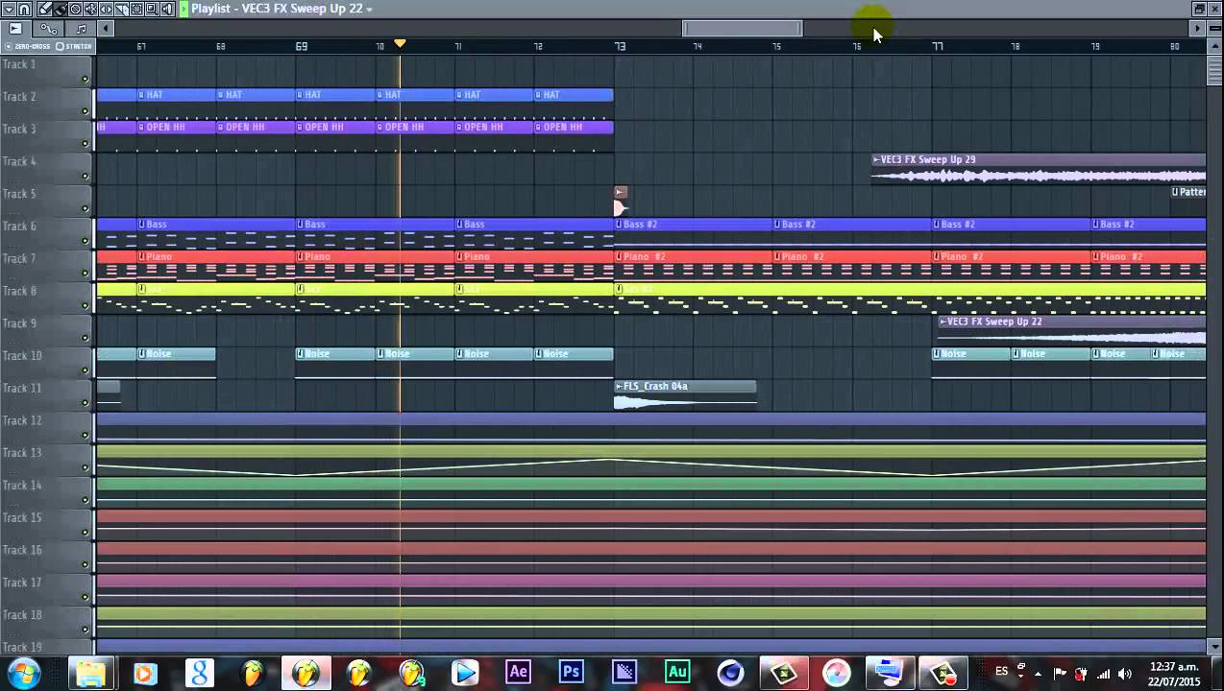Image resolution: width=1224 pixels, height=691 pixels.
Task: Mute Track 2 with its green switch
Action: click(85, 111)
